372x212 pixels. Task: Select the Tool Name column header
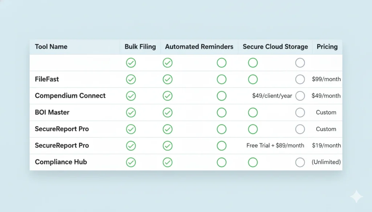(51, 47)
